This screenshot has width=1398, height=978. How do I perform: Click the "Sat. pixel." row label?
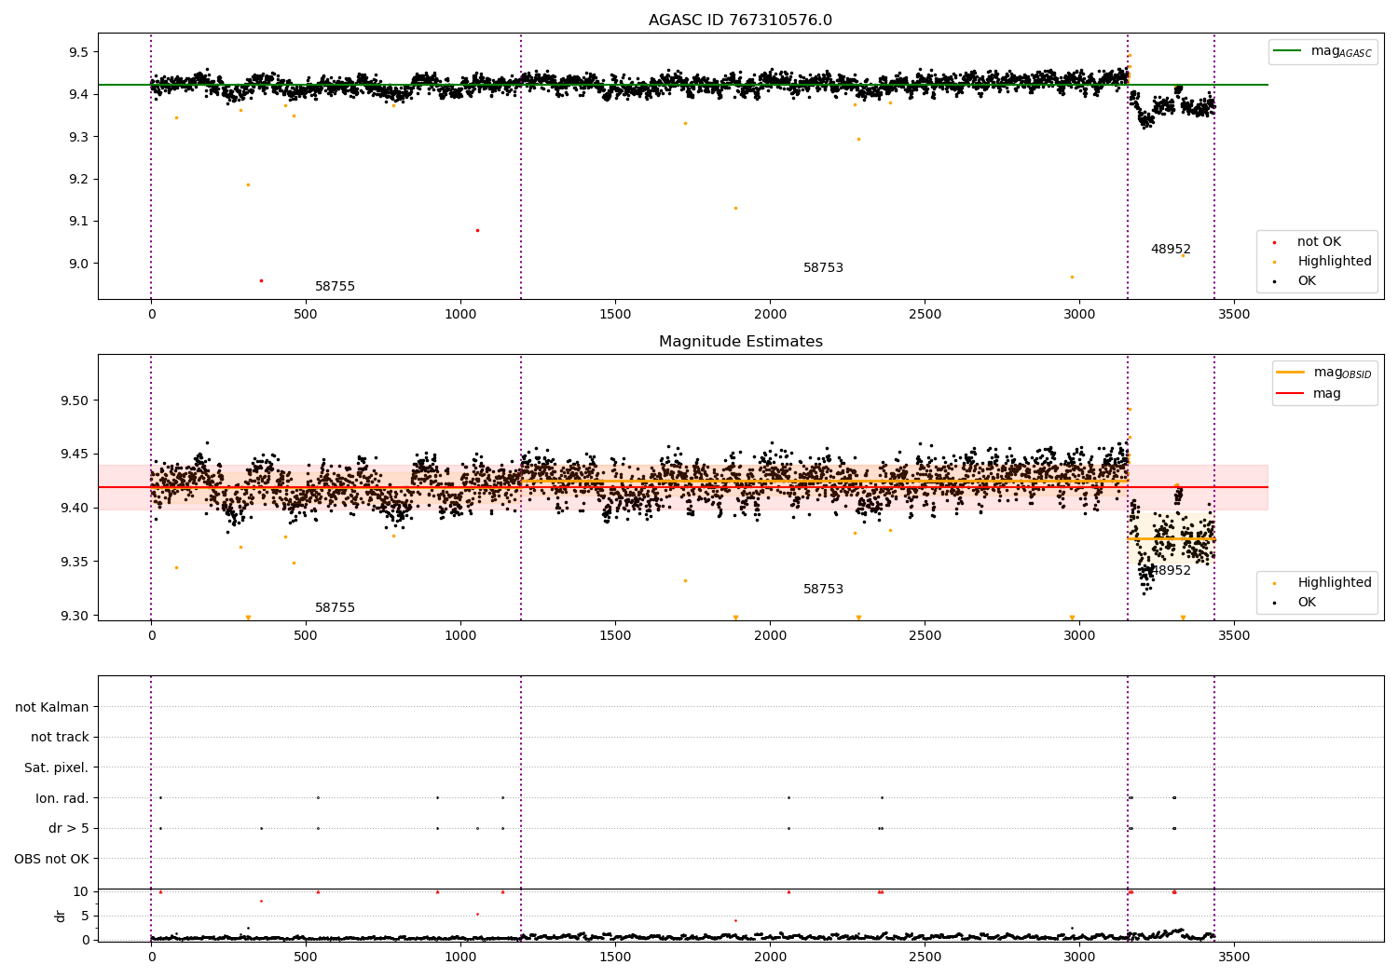(57, 768)
